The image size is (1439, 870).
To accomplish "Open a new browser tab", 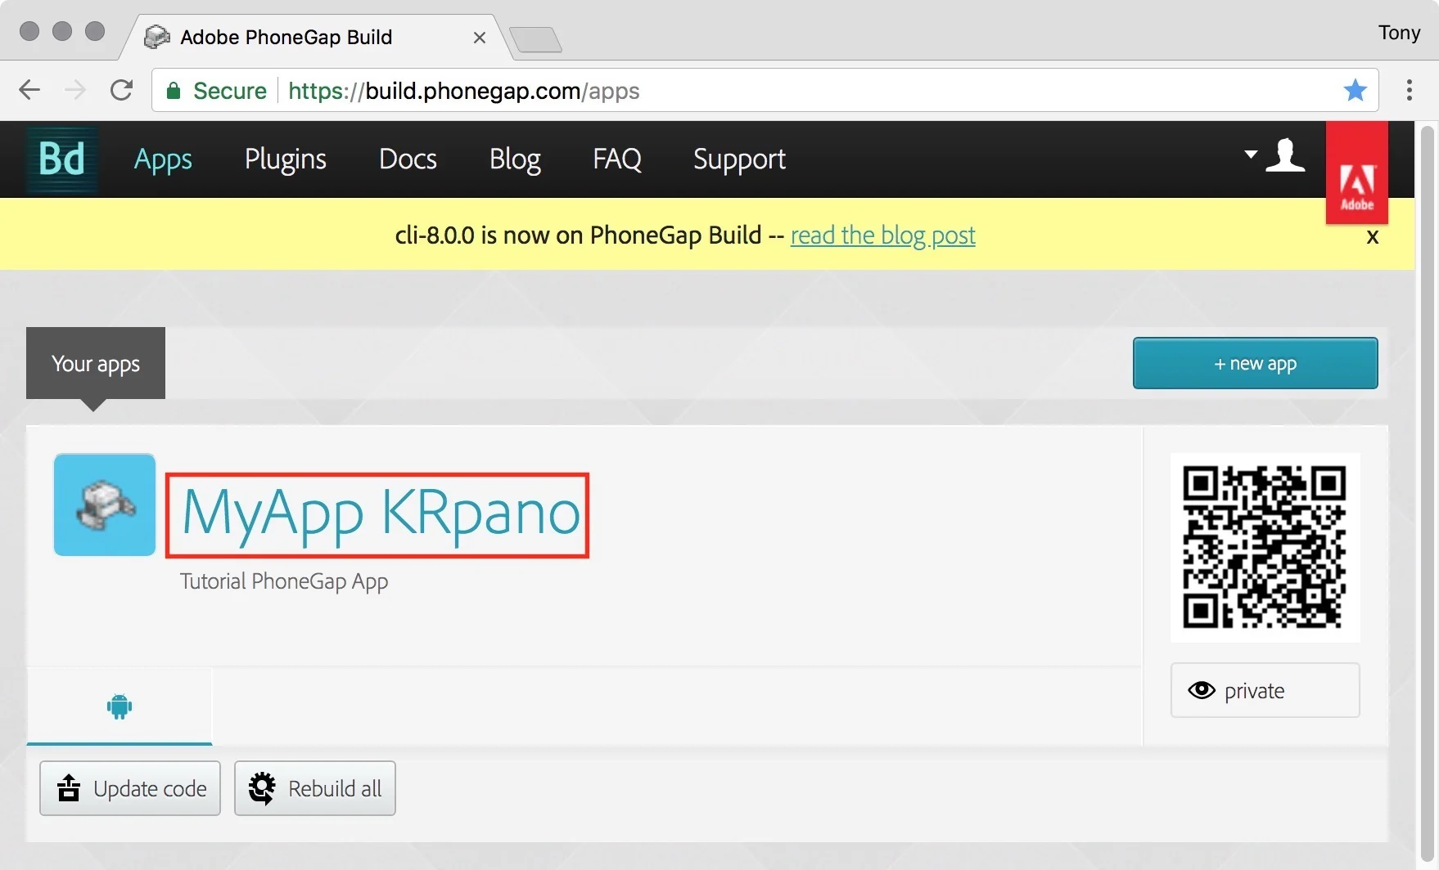I will 535,39.
